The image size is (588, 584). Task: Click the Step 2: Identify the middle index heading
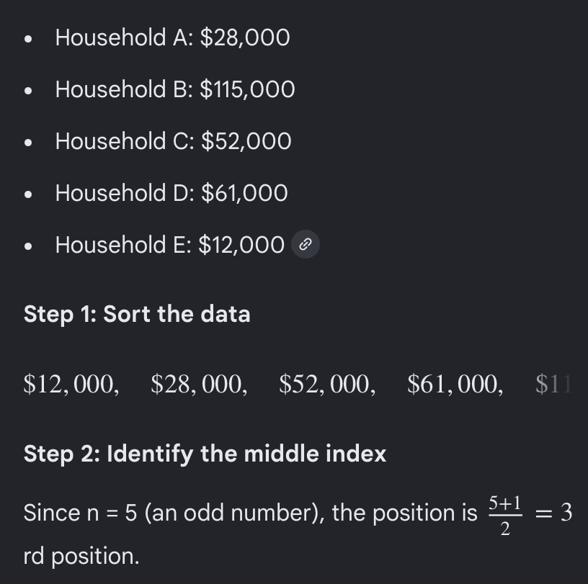[x=205, y=454]
